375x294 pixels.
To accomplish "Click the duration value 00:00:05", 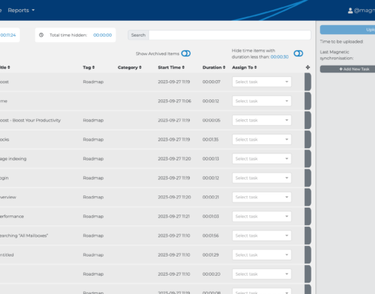I will [x=211, y=120].
